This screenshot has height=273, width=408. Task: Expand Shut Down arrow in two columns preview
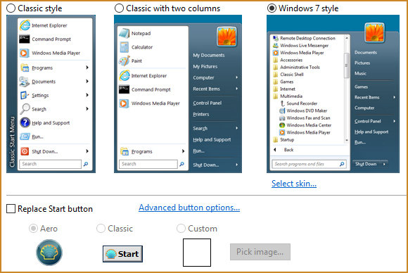(x=236, y=165)
